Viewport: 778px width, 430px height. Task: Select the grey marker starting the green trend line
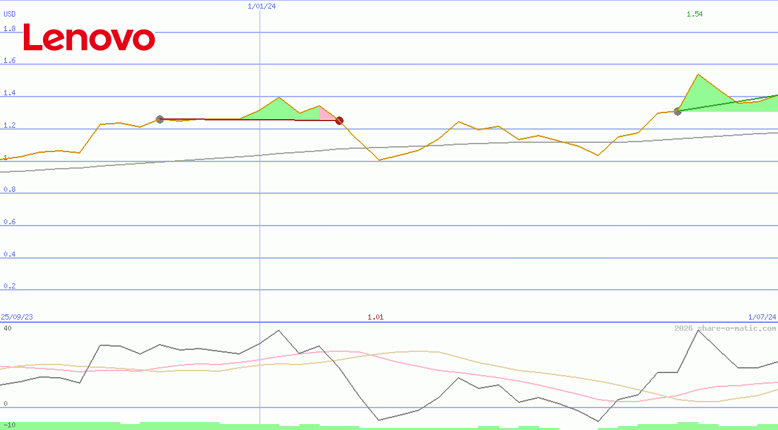pos(678,112)
